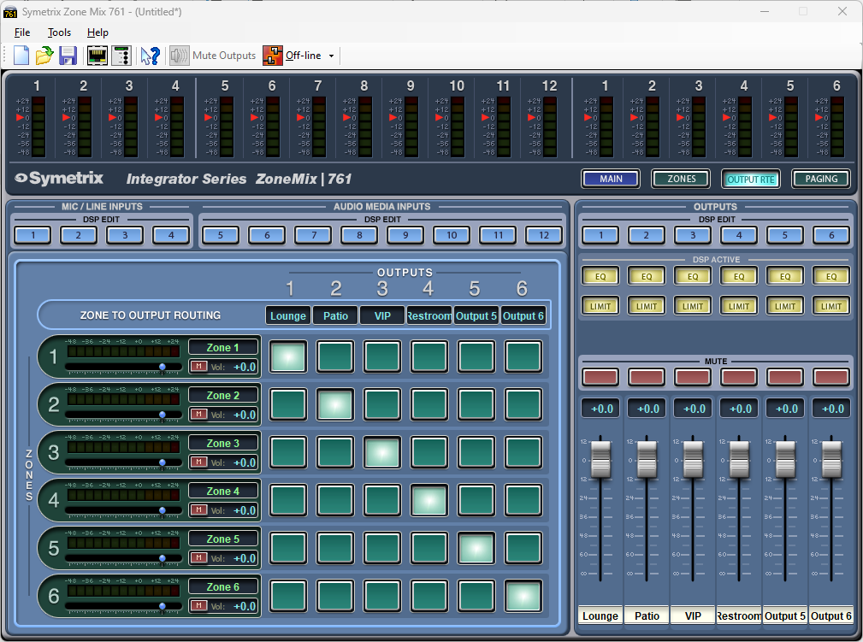Save the current site file
Screen dimensions: 863x642
point(68,55)
